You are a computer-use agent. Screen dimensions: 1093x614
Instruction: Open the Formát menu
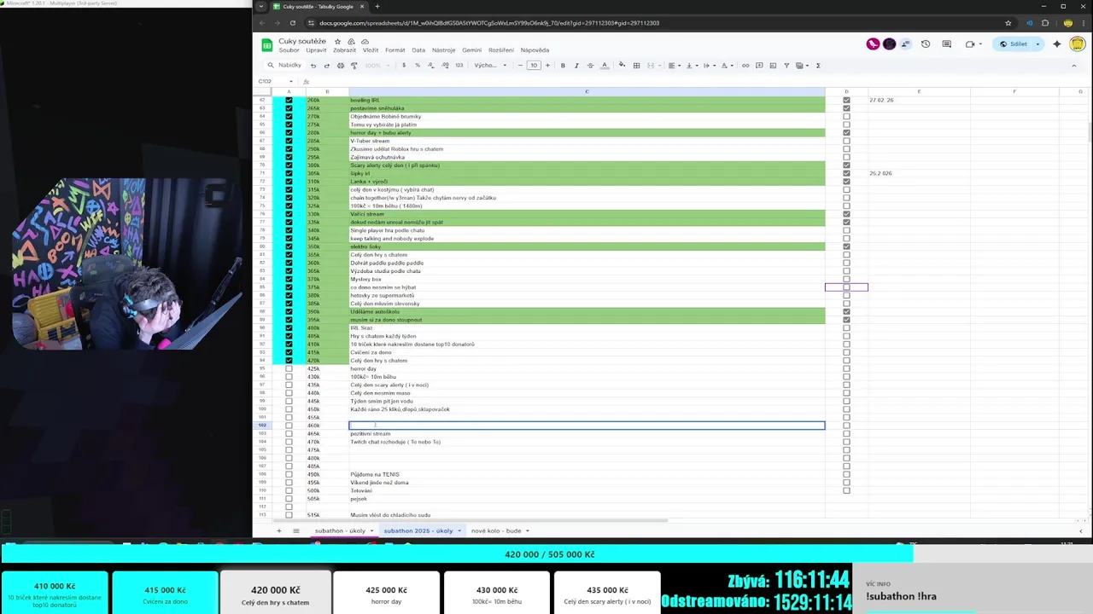(395, 50)
